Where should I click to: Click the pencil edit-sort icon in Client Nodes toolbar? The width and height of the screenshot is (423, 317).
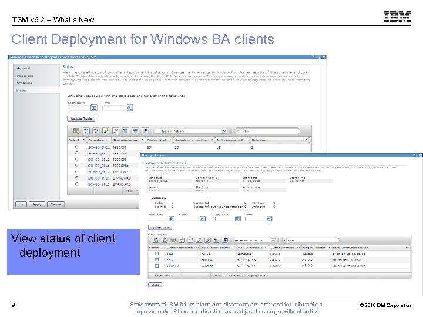coord(199,240)
